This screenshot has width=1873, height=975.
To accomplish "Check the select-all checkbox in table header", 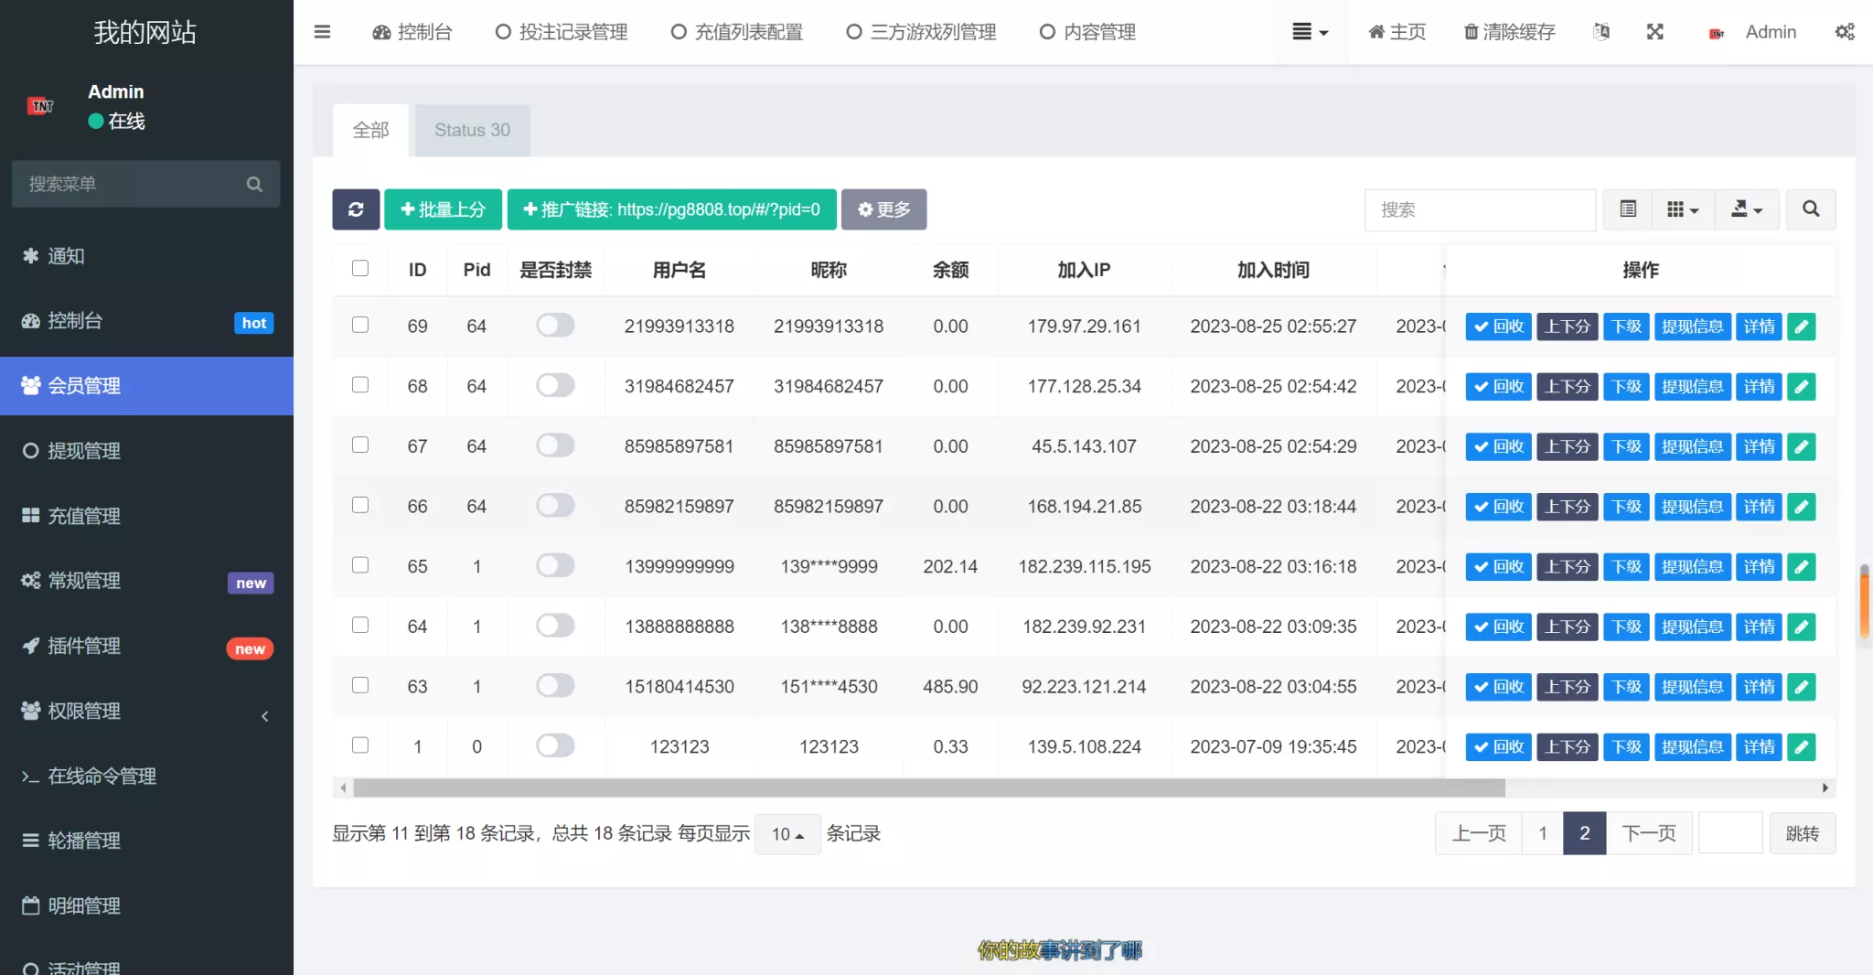I will pos(360,268).
